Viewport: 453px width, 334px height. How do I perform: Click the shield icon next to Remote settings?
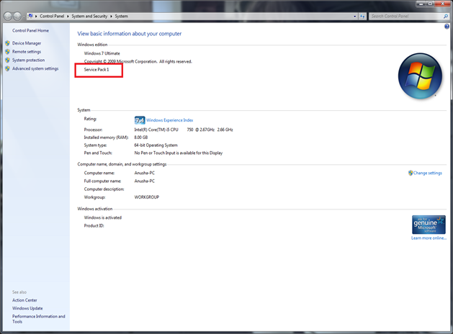click(7, 52)
